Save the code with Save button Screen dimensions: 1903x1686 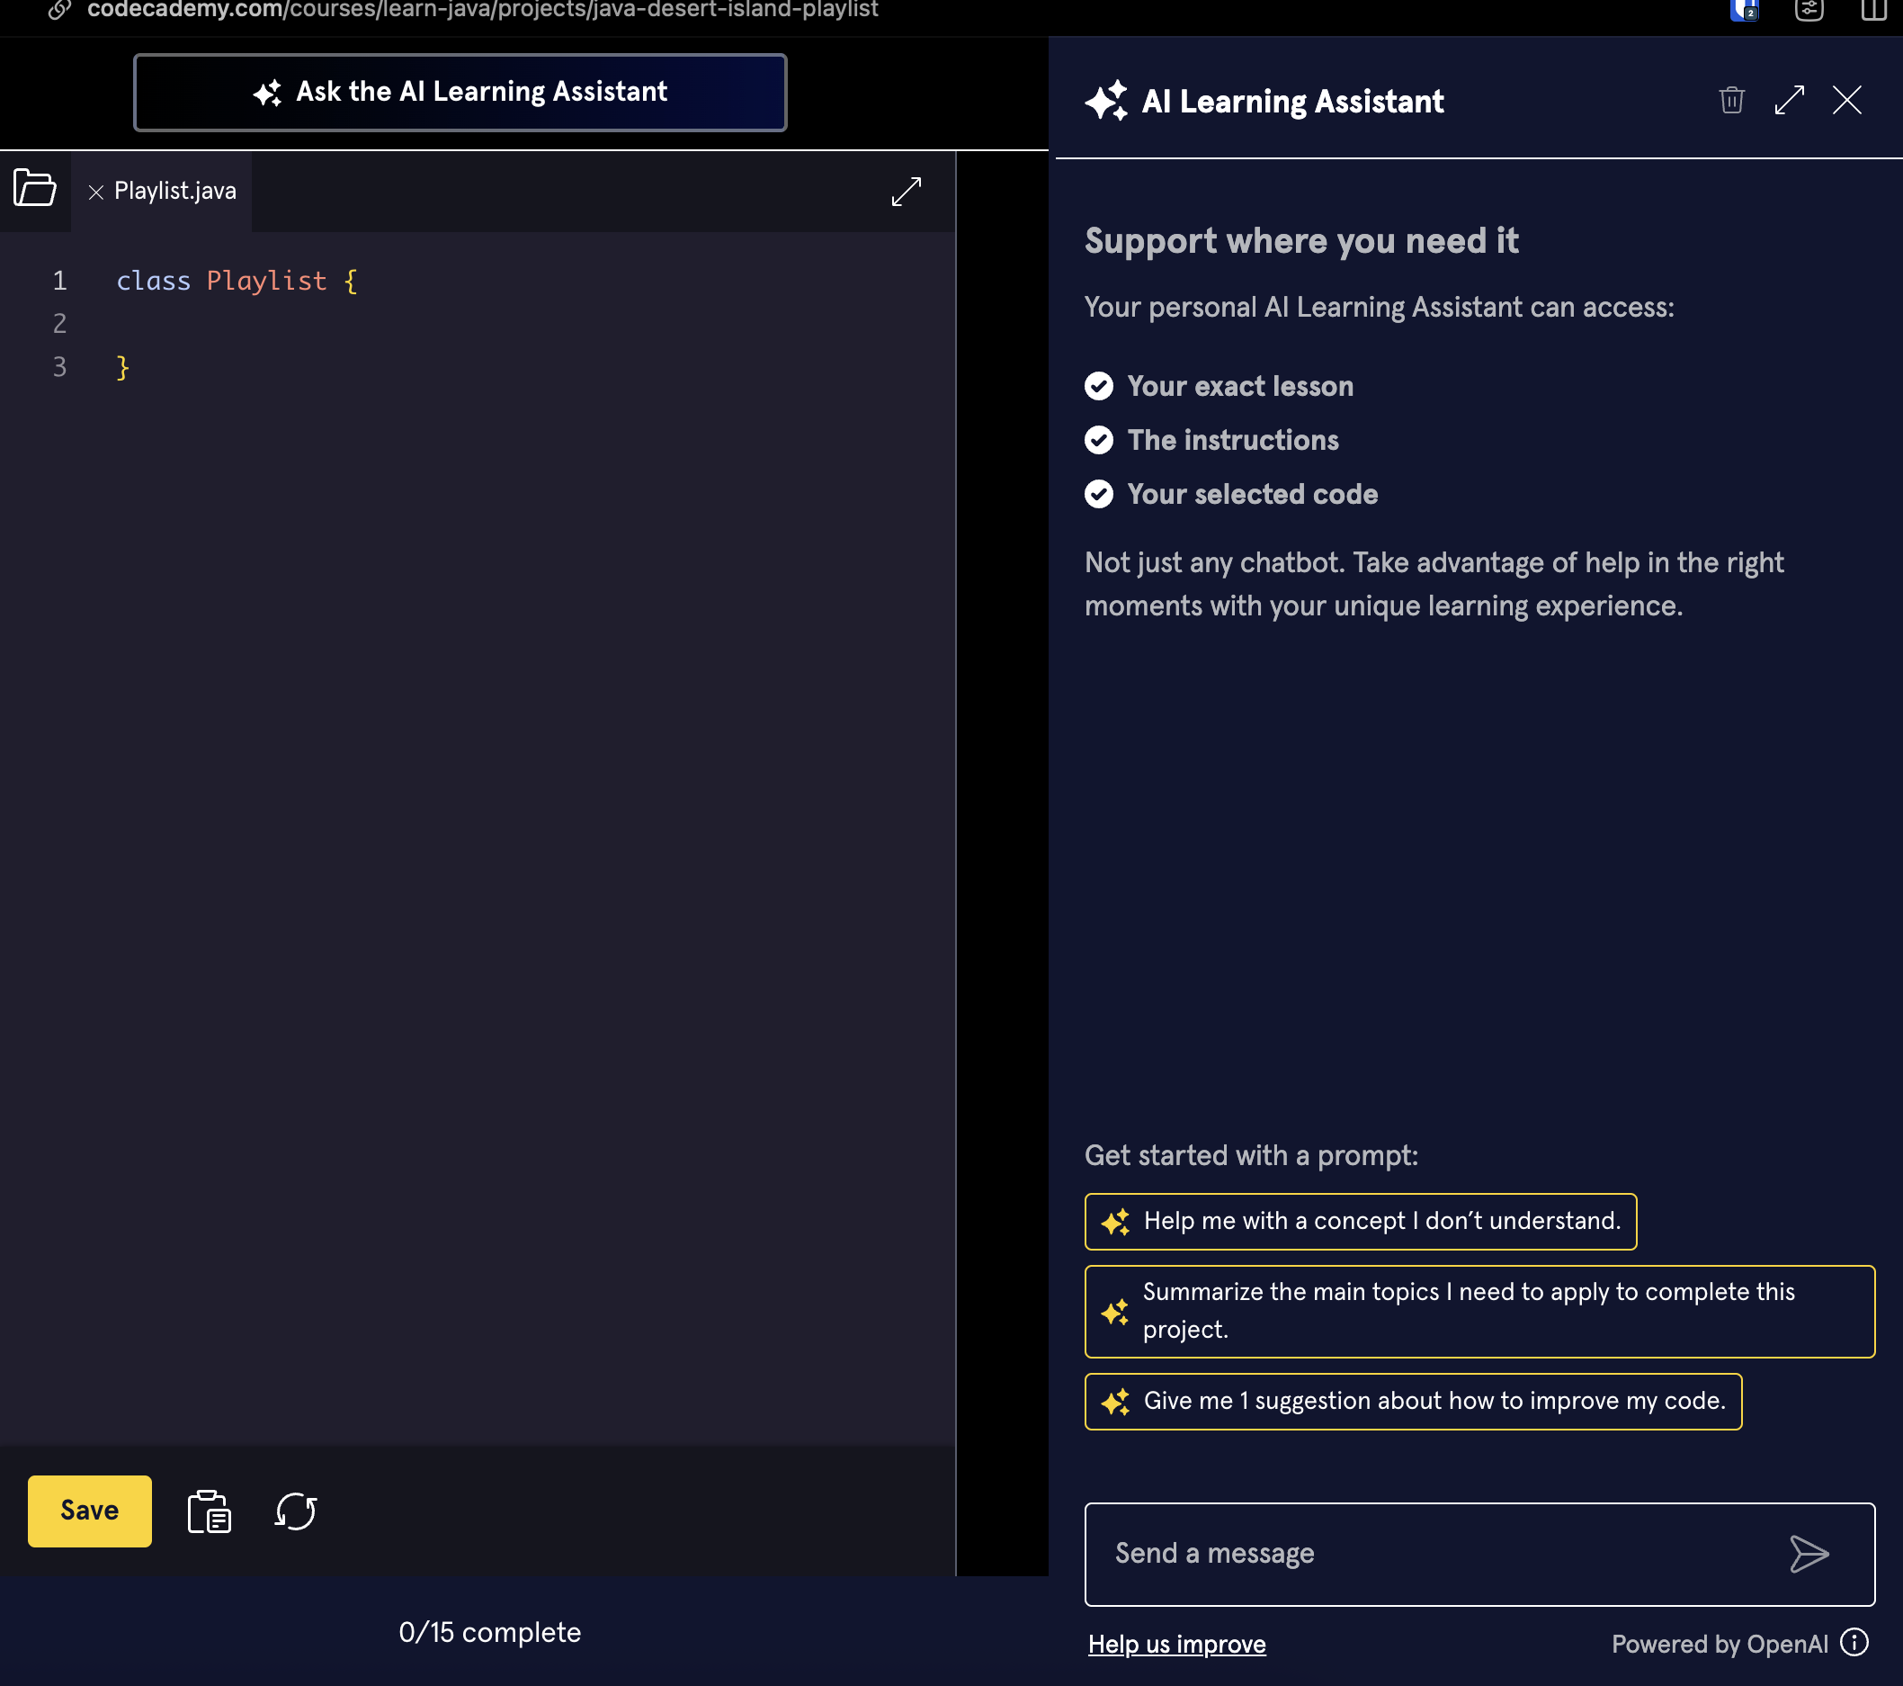pyautogui.click(x=89, y=1510)
